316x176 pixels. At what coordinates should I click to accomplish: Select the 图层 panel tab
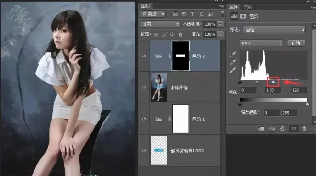145,6
